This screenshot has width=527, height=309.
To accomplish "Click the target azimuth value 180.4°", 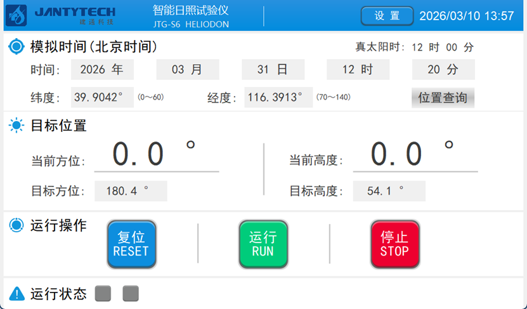I will (x=131, y=191).
